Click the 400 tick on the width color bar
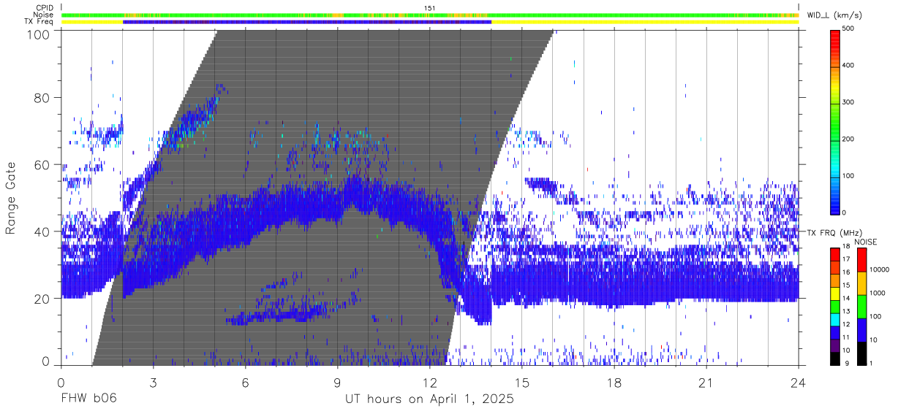This screenshot has width=898, height=414. (850, 66)
